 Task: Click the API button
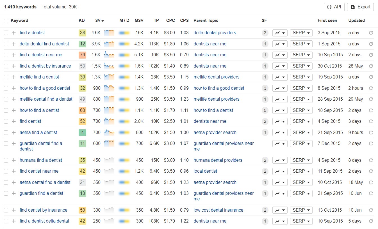point(334,7)
